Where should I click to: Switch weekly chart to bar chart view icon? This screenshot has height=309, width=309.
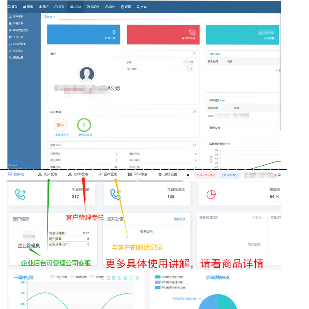pyautogui.click(x=125, y=278)
